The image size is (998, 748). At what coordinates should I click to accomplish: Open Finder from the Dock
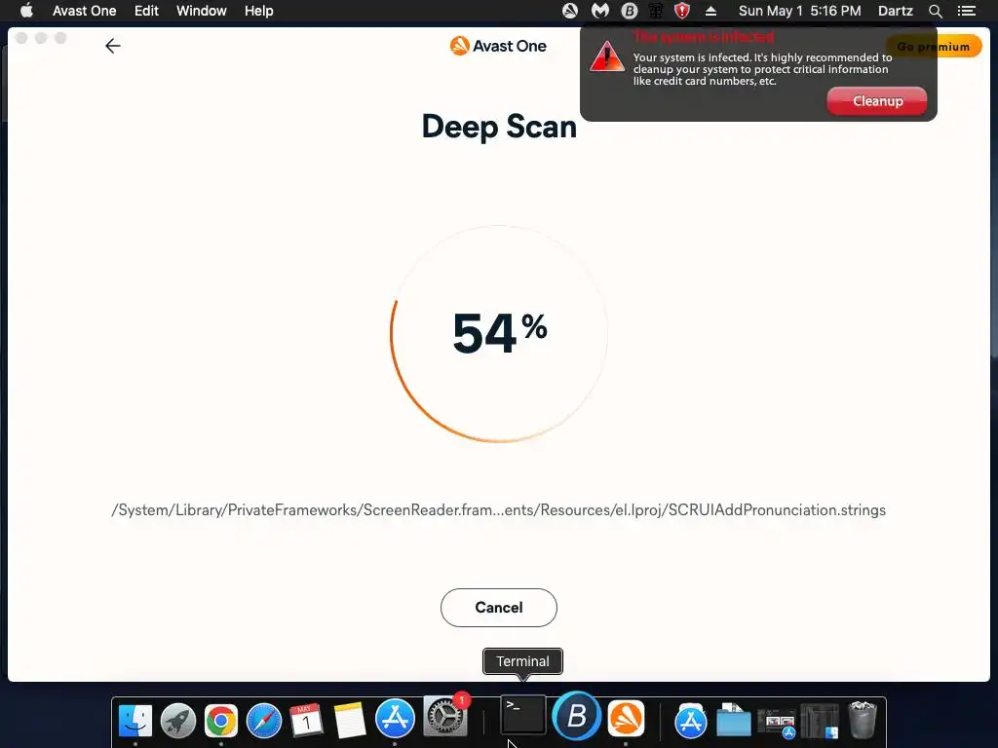coord(135,720)
